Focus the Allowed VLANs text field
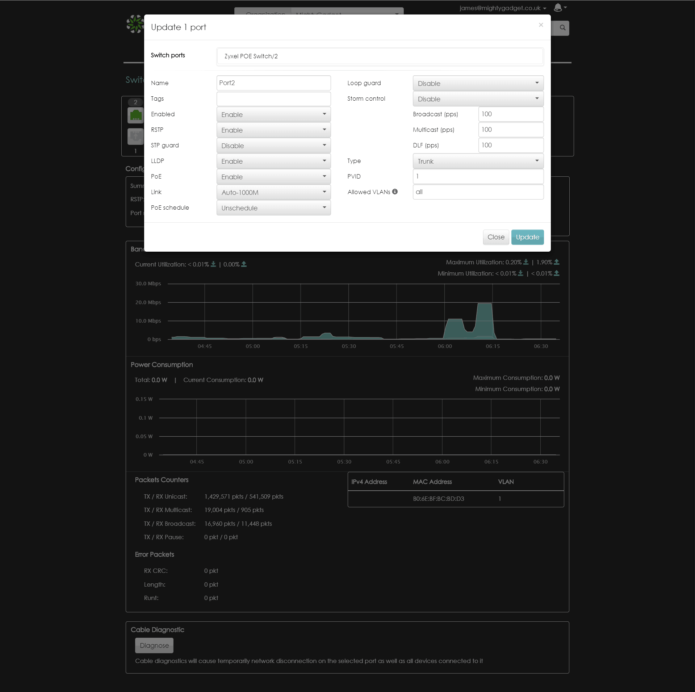This screenshot has height=692, width=695. click(x=478, y=192)
